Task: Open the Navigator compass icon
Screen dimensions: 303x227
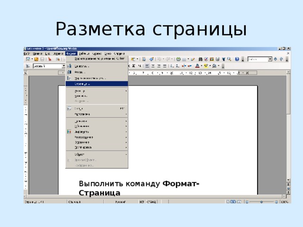Action: tap(206, 59)
